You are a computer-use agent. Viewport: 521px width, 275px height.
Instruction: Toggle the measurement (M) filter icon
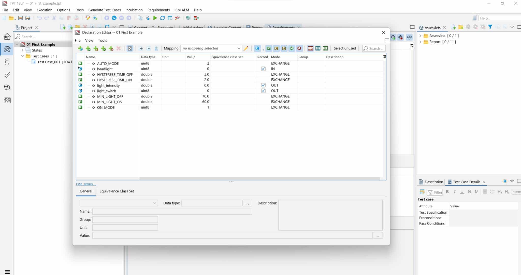[292, 48]
